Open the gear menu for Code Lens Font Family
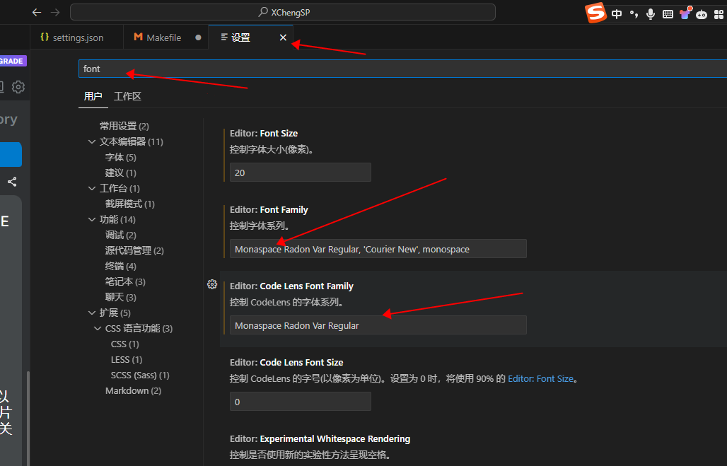The image size is (727, 466). coord(212,284)
